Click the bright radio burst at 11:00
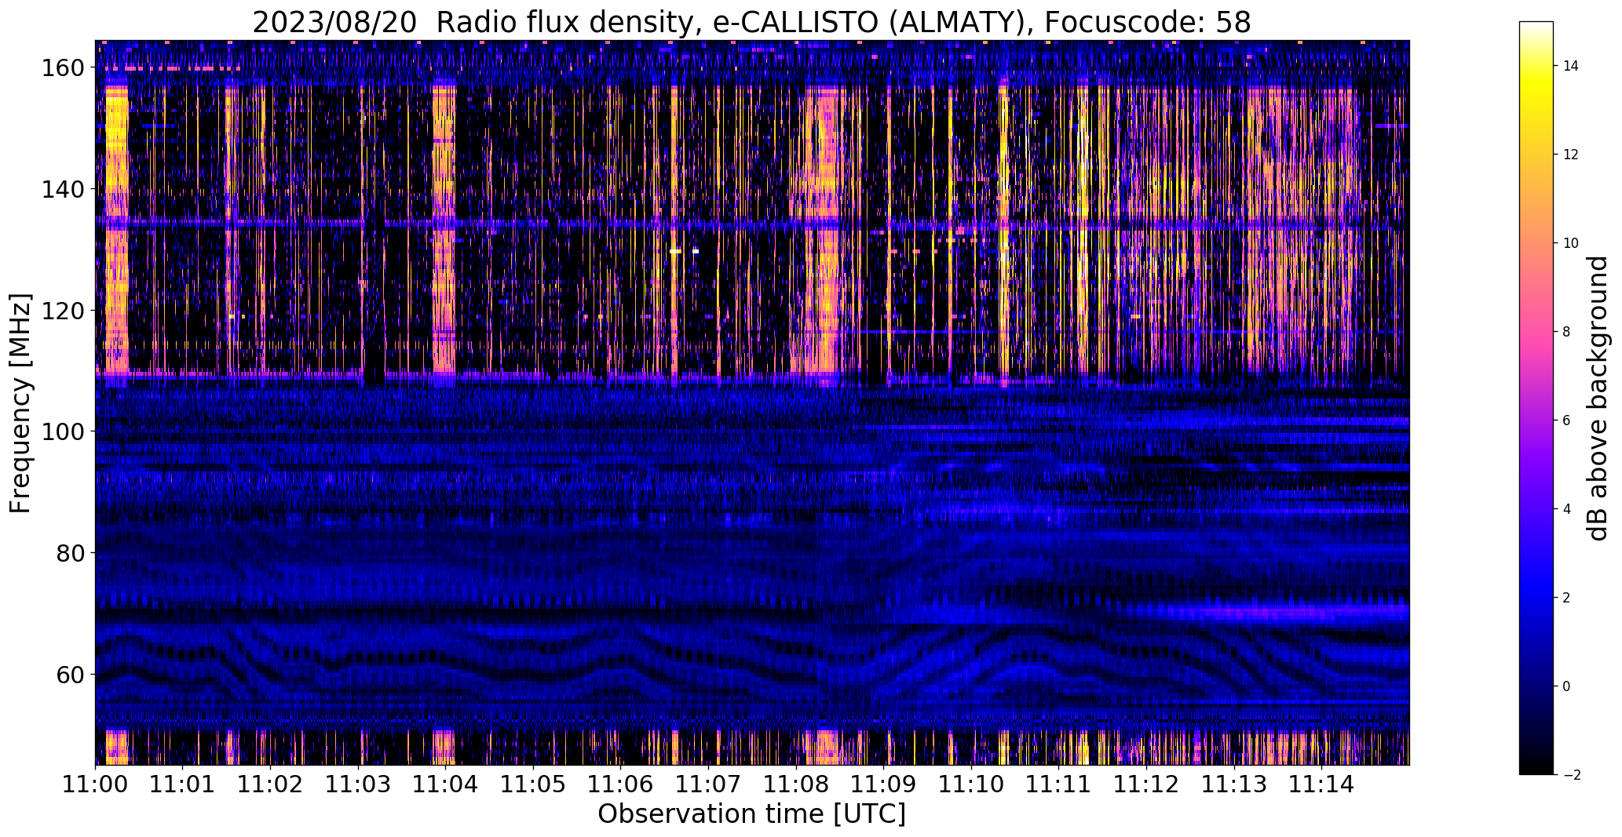The width and height of the screenshot is (1622, 837). point(116,227)
